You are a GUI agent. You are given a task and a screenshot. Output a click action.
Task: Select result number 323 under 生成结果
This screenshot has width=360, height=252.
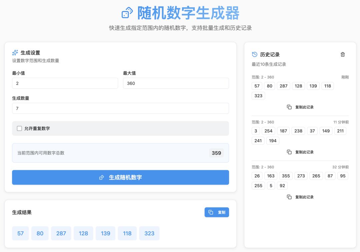coord(149,233)
